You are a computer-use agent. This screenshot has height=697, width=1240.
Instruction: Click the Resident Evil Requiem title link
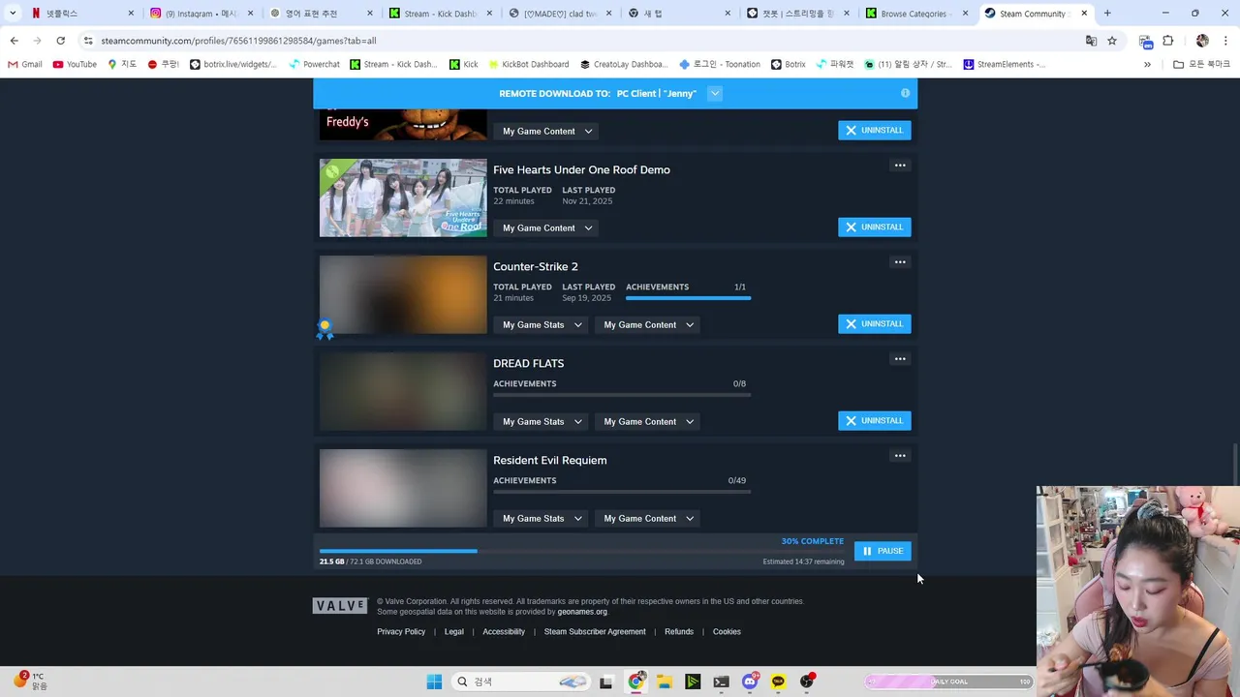point(550,460)
